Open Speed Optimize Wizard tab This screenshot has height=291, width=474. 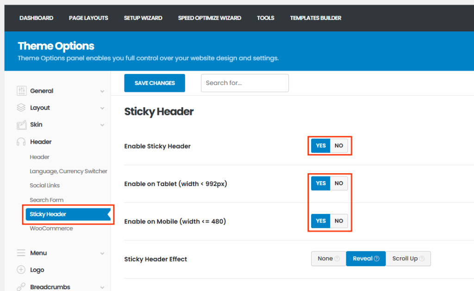[209, 18]
